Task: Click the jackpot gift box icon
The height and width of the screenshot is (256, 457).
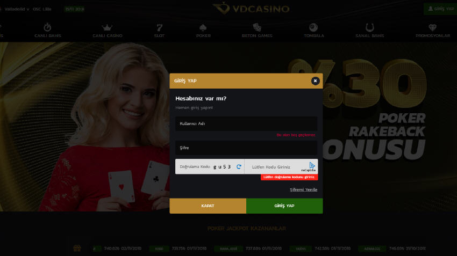Action: 77,248
